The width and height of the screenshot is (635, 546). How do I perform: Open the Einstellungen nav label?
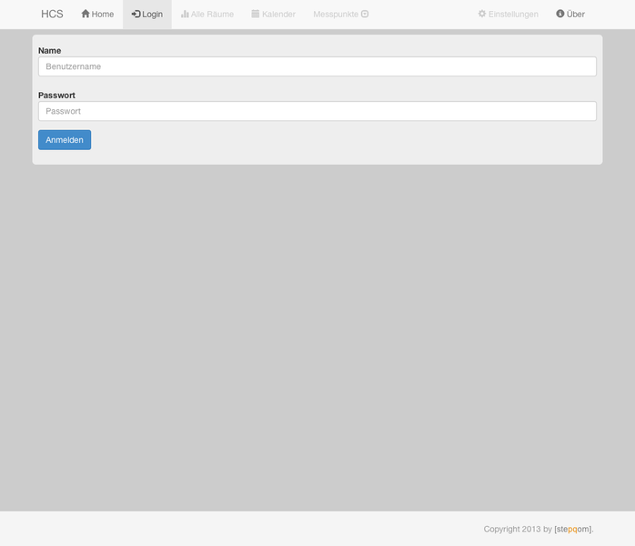coord(513,15)
